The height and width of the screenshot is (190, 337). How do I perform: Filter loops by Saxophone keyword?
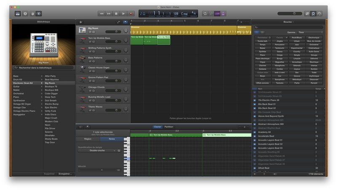(280, 79)
